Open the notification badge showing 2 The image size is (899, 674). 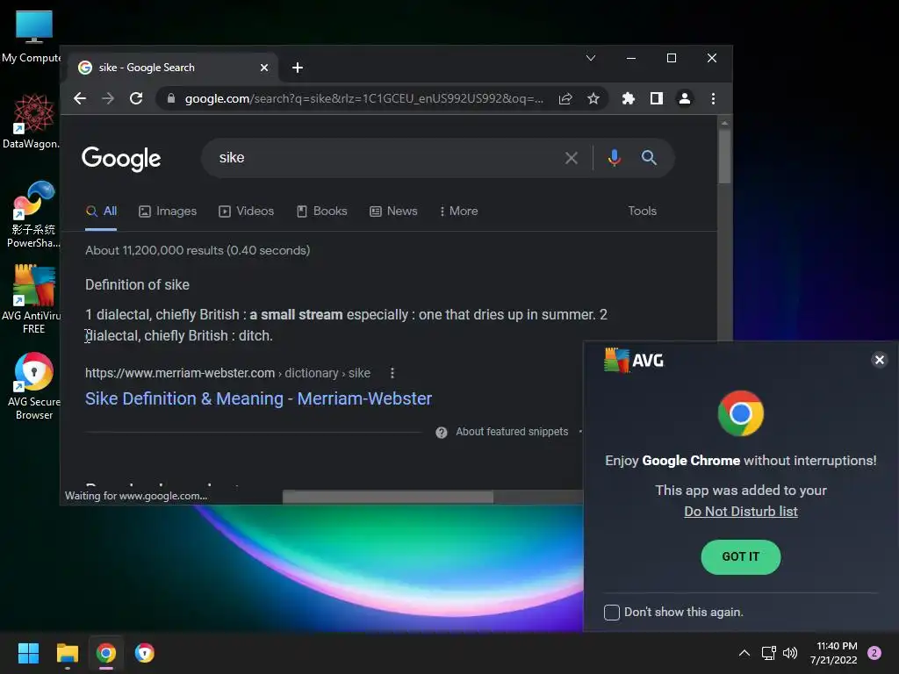[x=874, y=653]
